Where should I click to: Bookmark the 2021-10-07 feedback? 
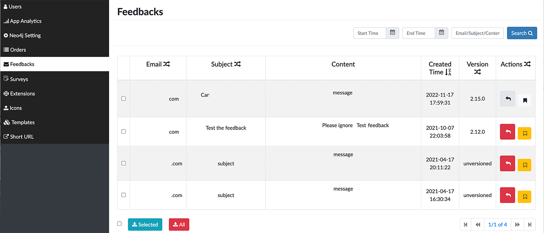[524, 133]
